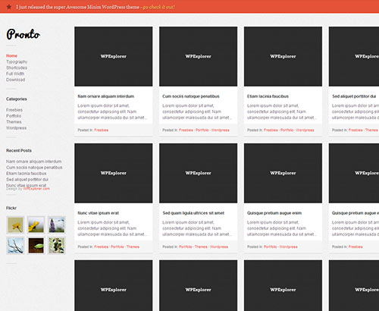Open the Full Width menu page
This screenshot has width=379, height=311.
coord(15,74)
